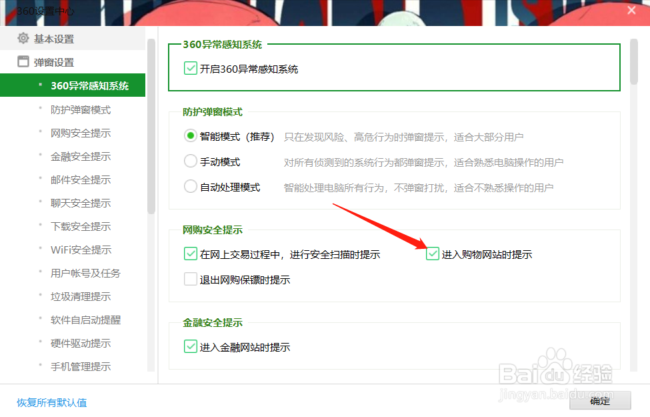Go to 防护弹窗模式 in the sidebar

pyautogui.click(x=81, y=109)
